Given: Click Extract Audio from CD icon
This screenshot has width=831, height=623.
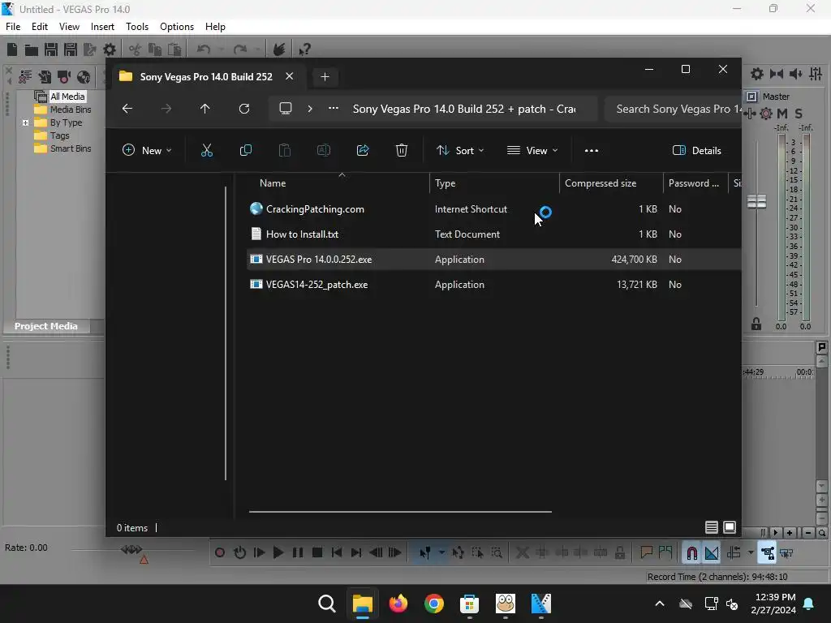Looking at the screenshot, I should pyautogui.click(x=84, y=77).
